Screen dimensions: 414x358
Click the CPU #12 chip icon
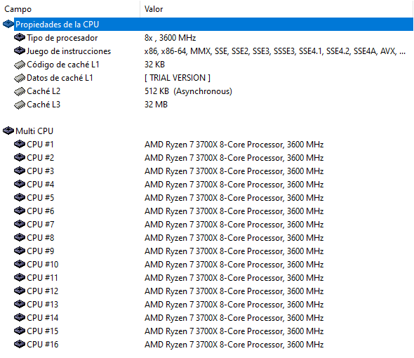click(x=19, y=291)
